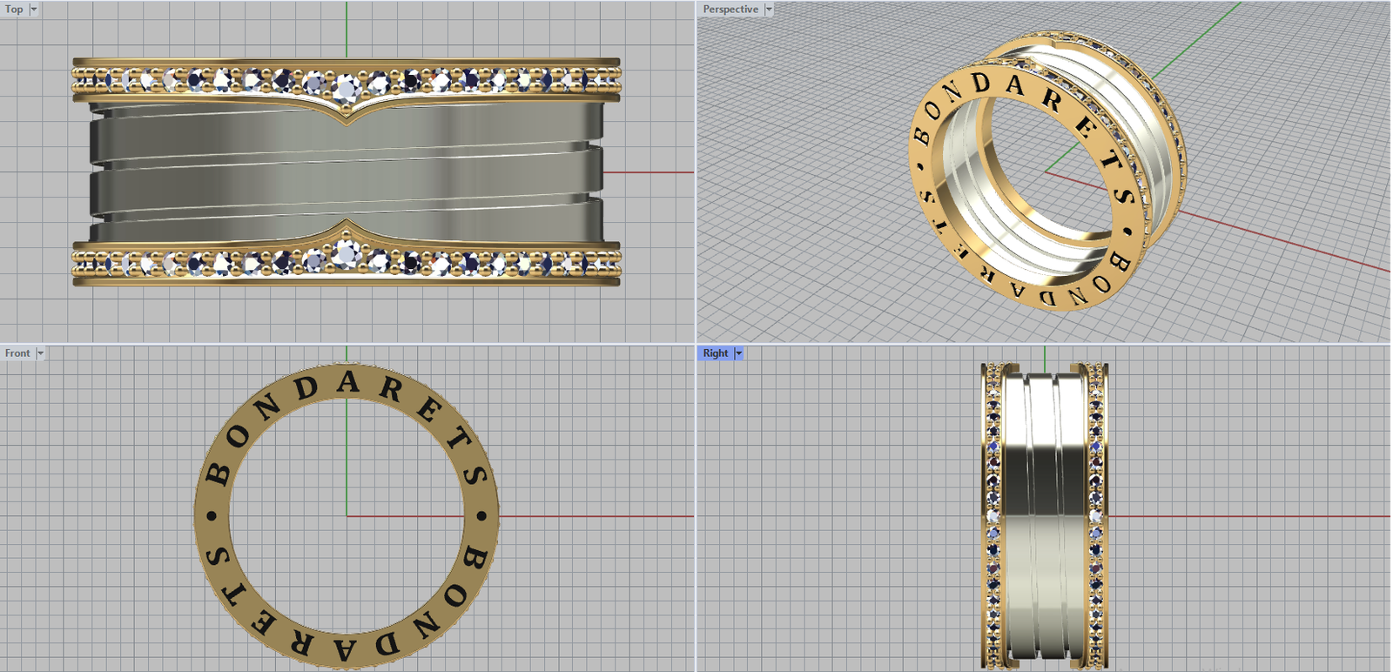Click the Right viewport dropdown arrow
Screen dimensions: 1393x672
click(739, 353)
